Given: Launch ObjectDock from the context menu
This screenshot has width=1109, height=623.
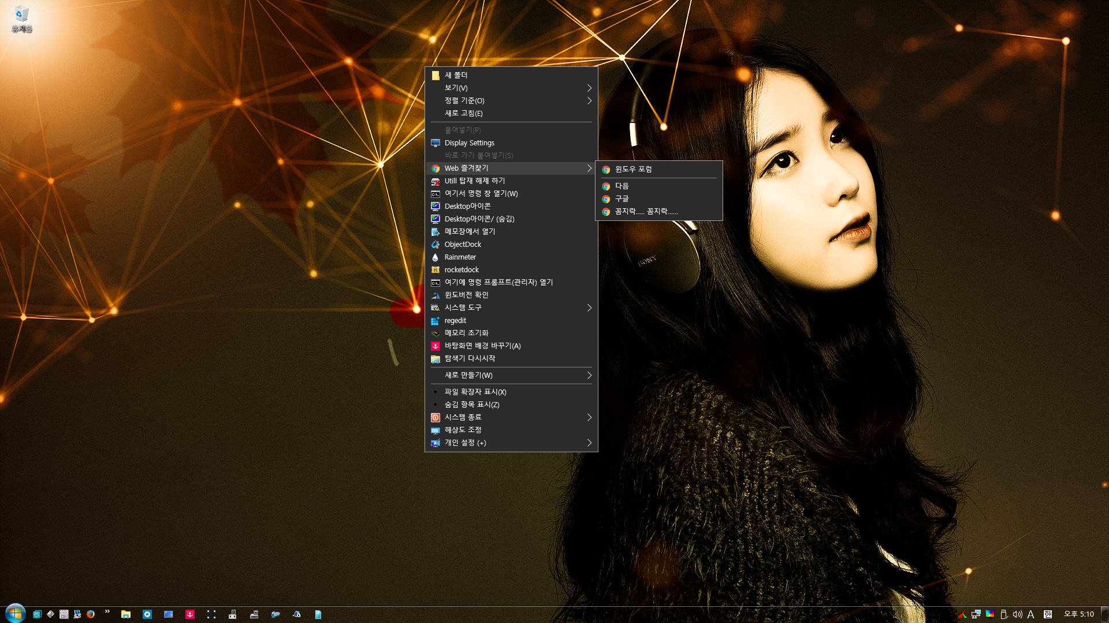Looking at the screenshot, I should [x=511, y=244].
